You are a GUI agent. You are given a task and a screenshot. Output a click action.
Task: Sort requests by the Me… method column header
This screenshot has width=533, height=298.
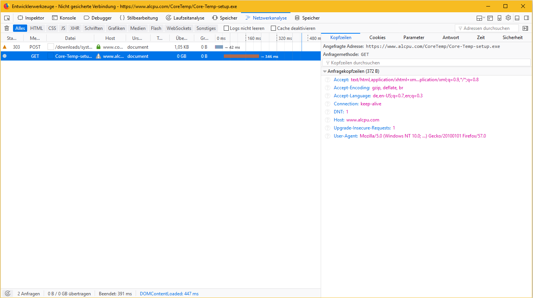pyautogui.click(x=35, y=38)
